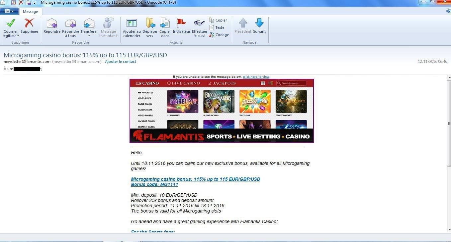Go to Précédent message
451x242 pixels.
pyautogui.click(x=243, y=26)
